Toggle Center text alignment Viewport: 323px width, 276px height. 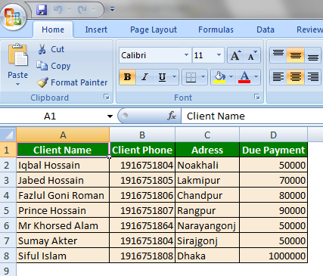[x=295, y=76]
